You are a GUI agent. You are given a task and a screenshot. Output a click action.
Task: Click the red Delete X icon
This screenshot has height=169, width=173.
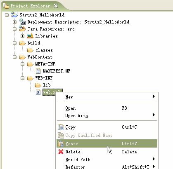click(61, 152)
